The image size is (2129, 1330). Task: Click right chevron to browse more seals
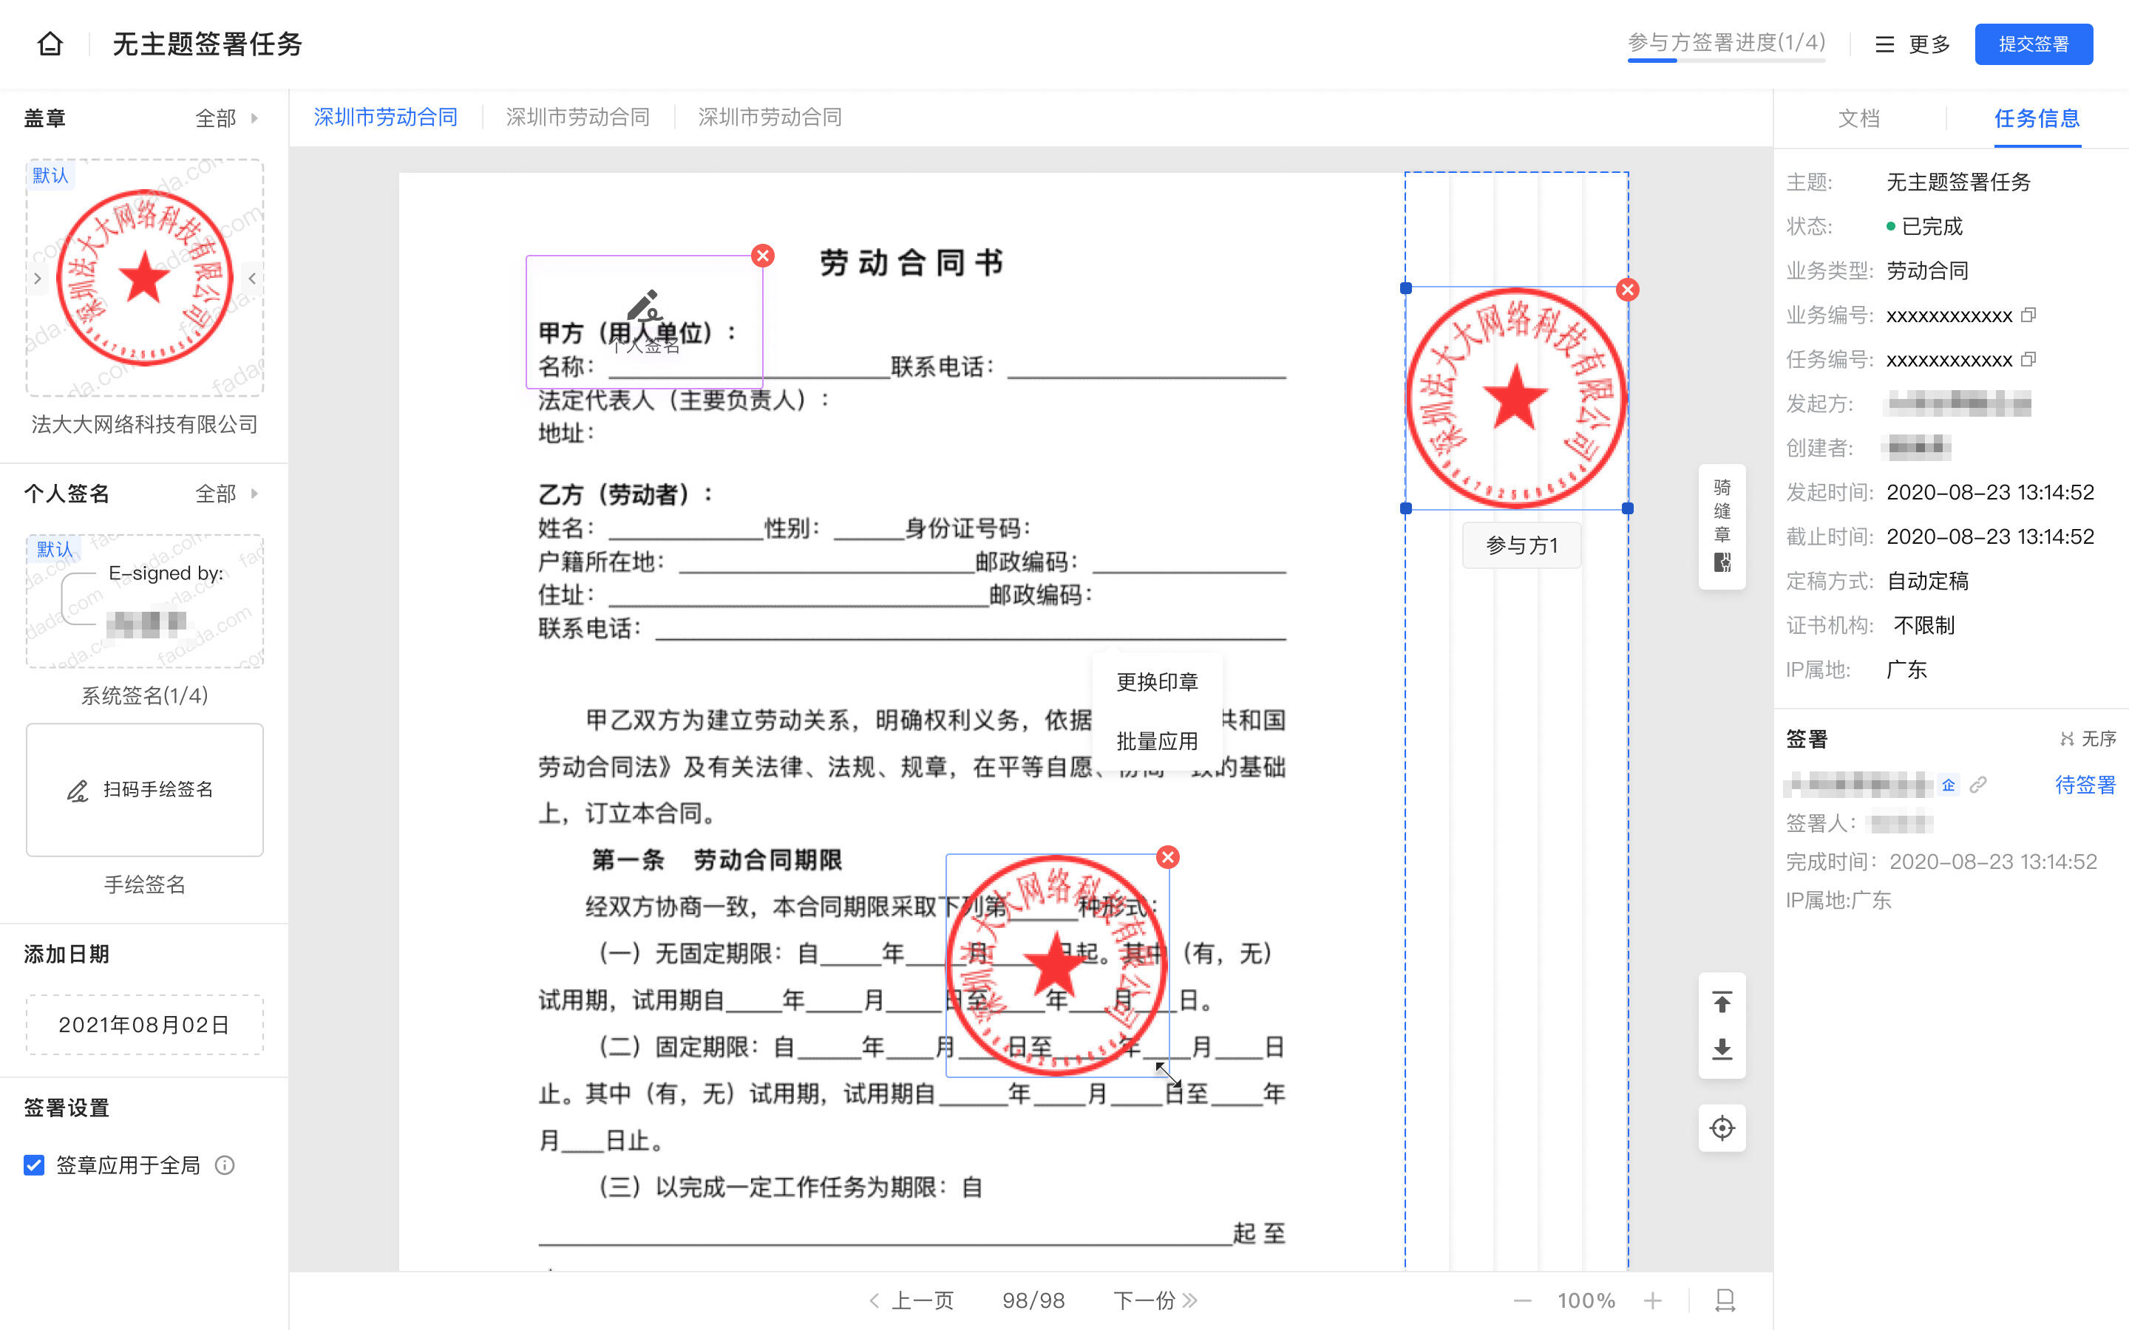[254, 278]
